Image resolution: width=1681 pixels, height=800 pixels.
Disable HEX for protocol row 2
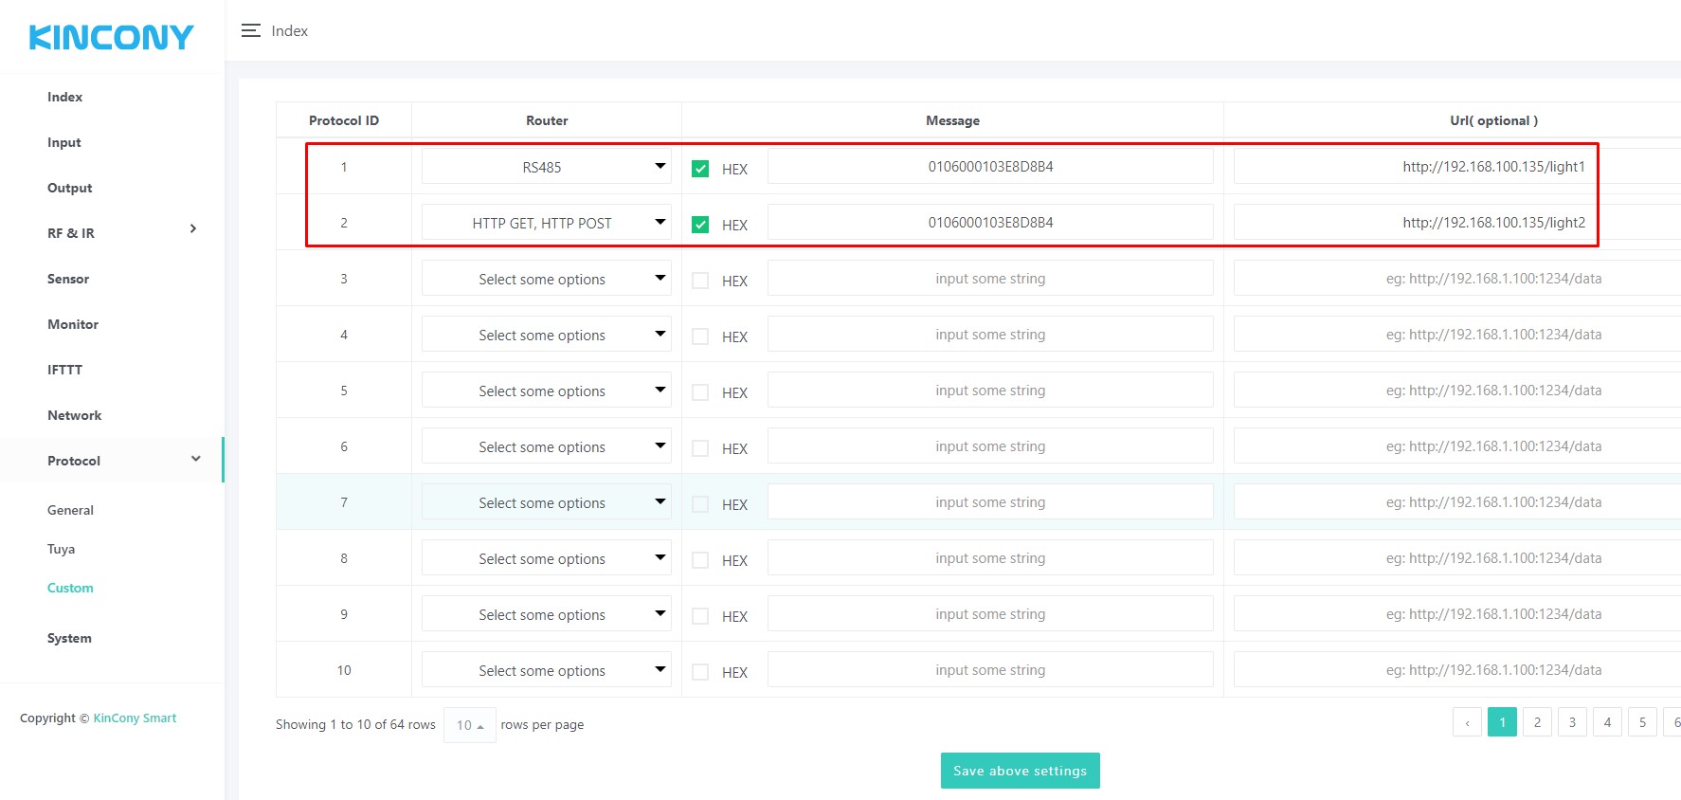(x=700, y=225)
